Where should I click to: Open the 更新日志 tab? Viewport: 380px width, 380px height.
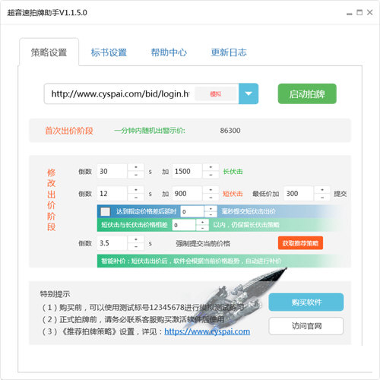pos(229,52)
